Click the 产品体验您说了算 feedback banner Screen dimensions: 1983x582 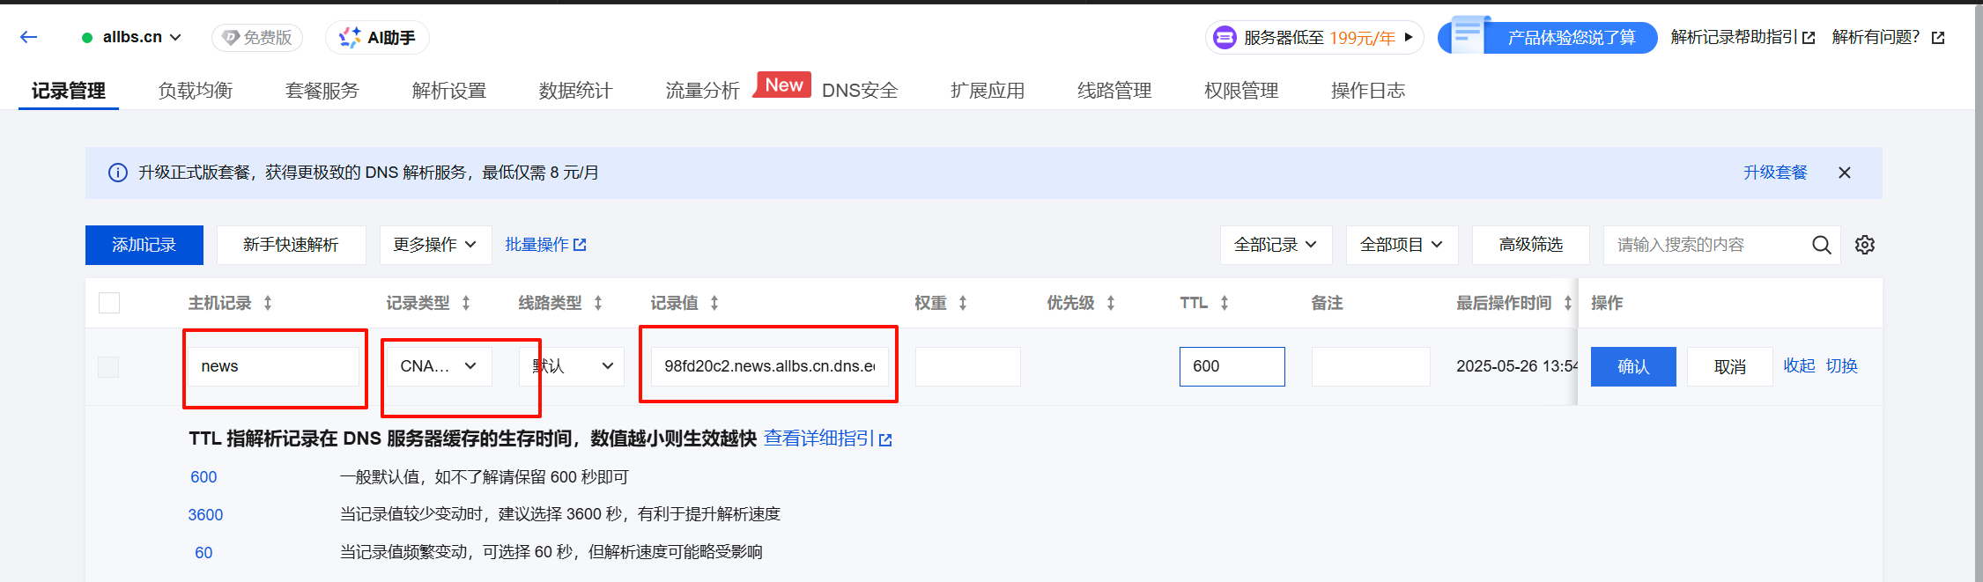1548,37
